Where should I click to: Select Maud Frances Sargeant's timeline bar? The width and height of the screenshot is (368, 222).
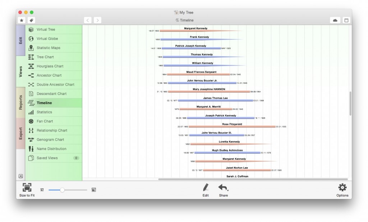click(x=198, y=74)
